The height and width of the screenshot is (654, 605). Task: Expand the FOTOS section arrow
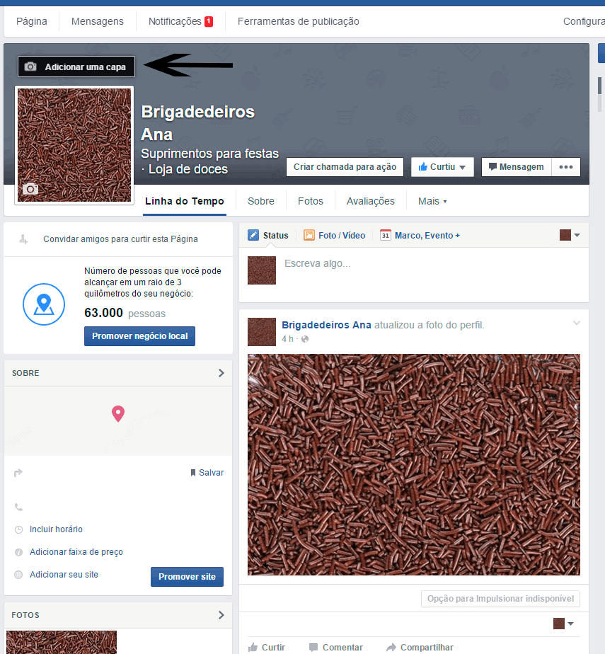(x=221, y=615)
